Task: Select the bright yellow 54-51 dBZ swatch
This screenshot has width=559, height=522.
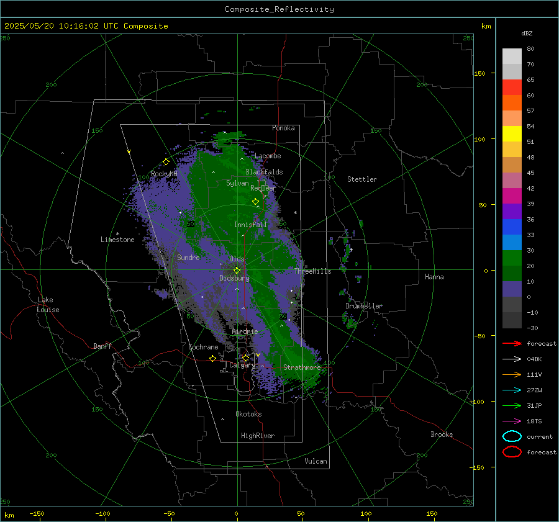Action: tap(512, 133)
